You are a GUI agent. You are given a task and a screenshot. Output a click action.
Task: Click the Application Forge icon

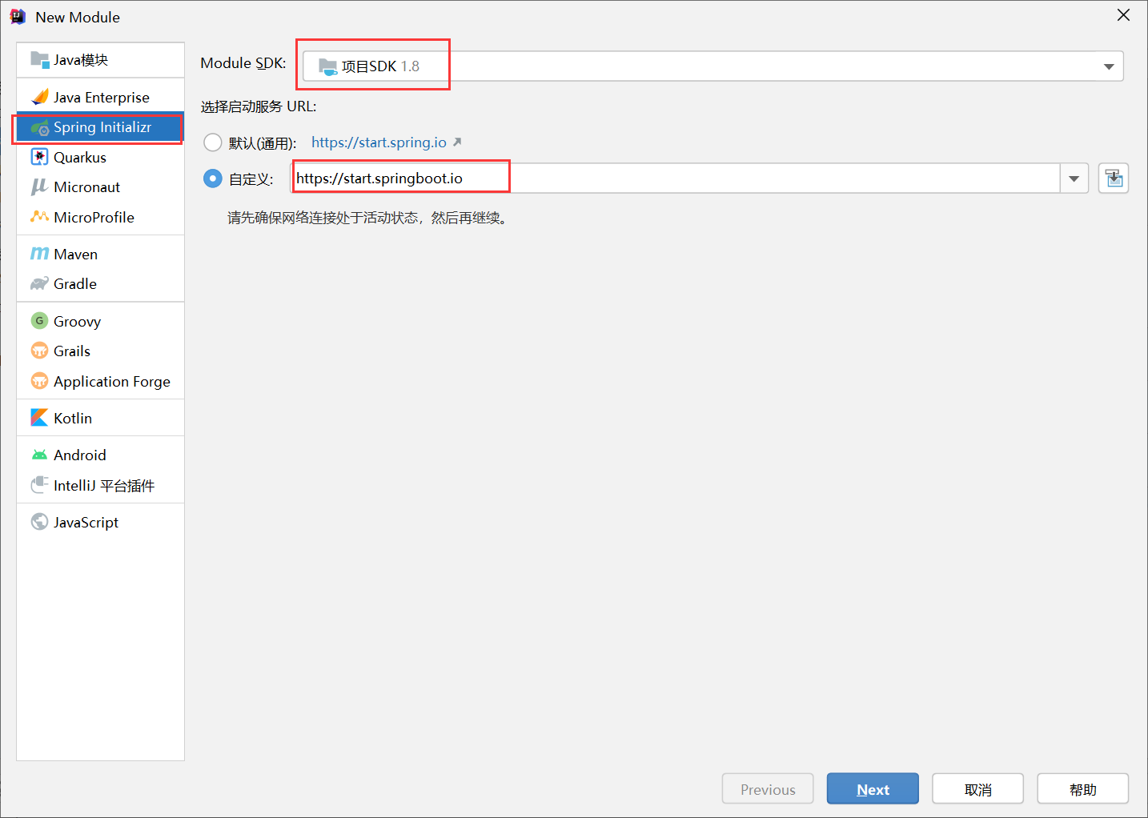tap(39, 381)
